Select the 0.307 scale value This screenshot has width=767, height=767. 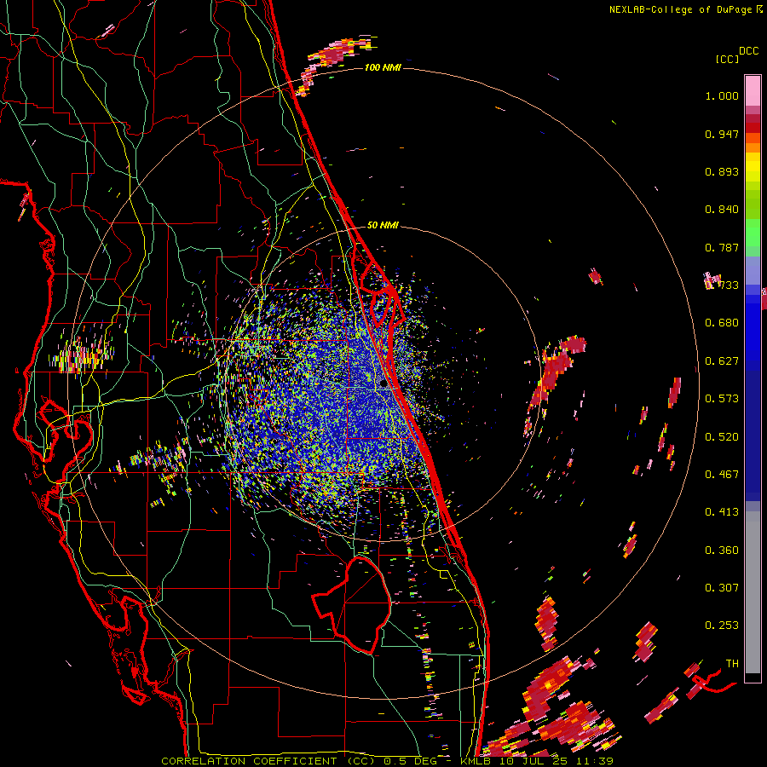tap(722, 588)
